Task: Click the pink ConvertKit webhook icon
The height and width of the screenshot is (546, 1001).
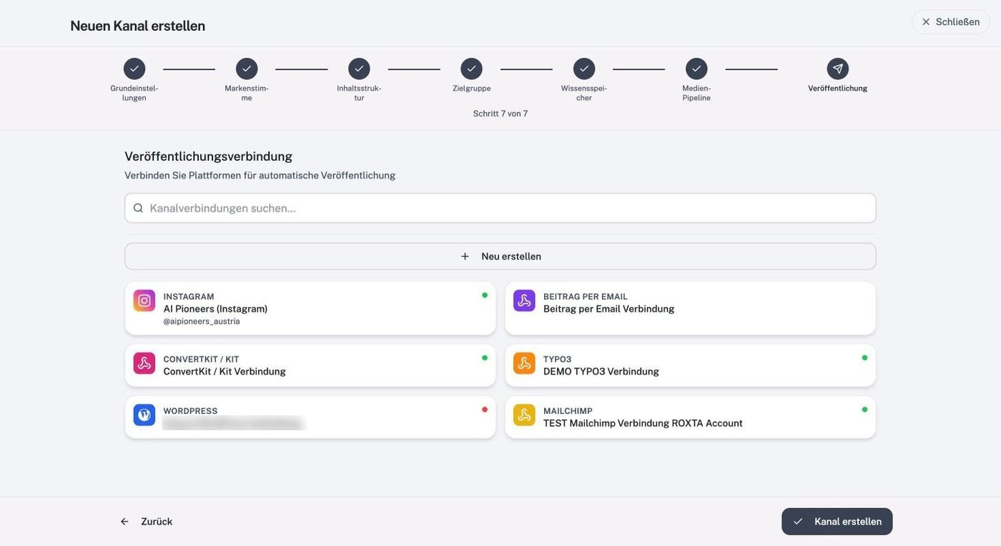Action: [144, 363]
